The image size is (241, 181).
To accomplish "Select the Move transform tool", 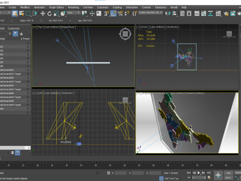I will pyautogui.click(x=43, y=14).
